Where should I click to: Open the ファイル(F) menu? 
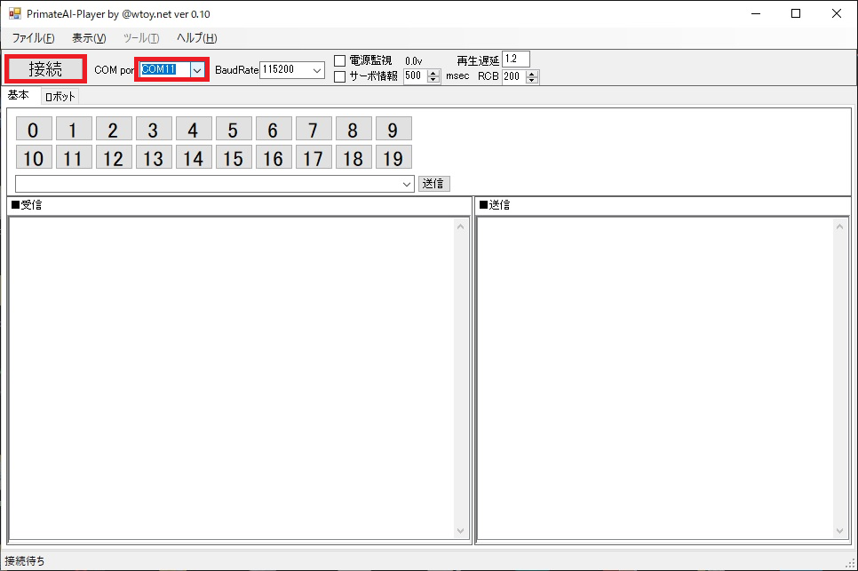(34, 37)
